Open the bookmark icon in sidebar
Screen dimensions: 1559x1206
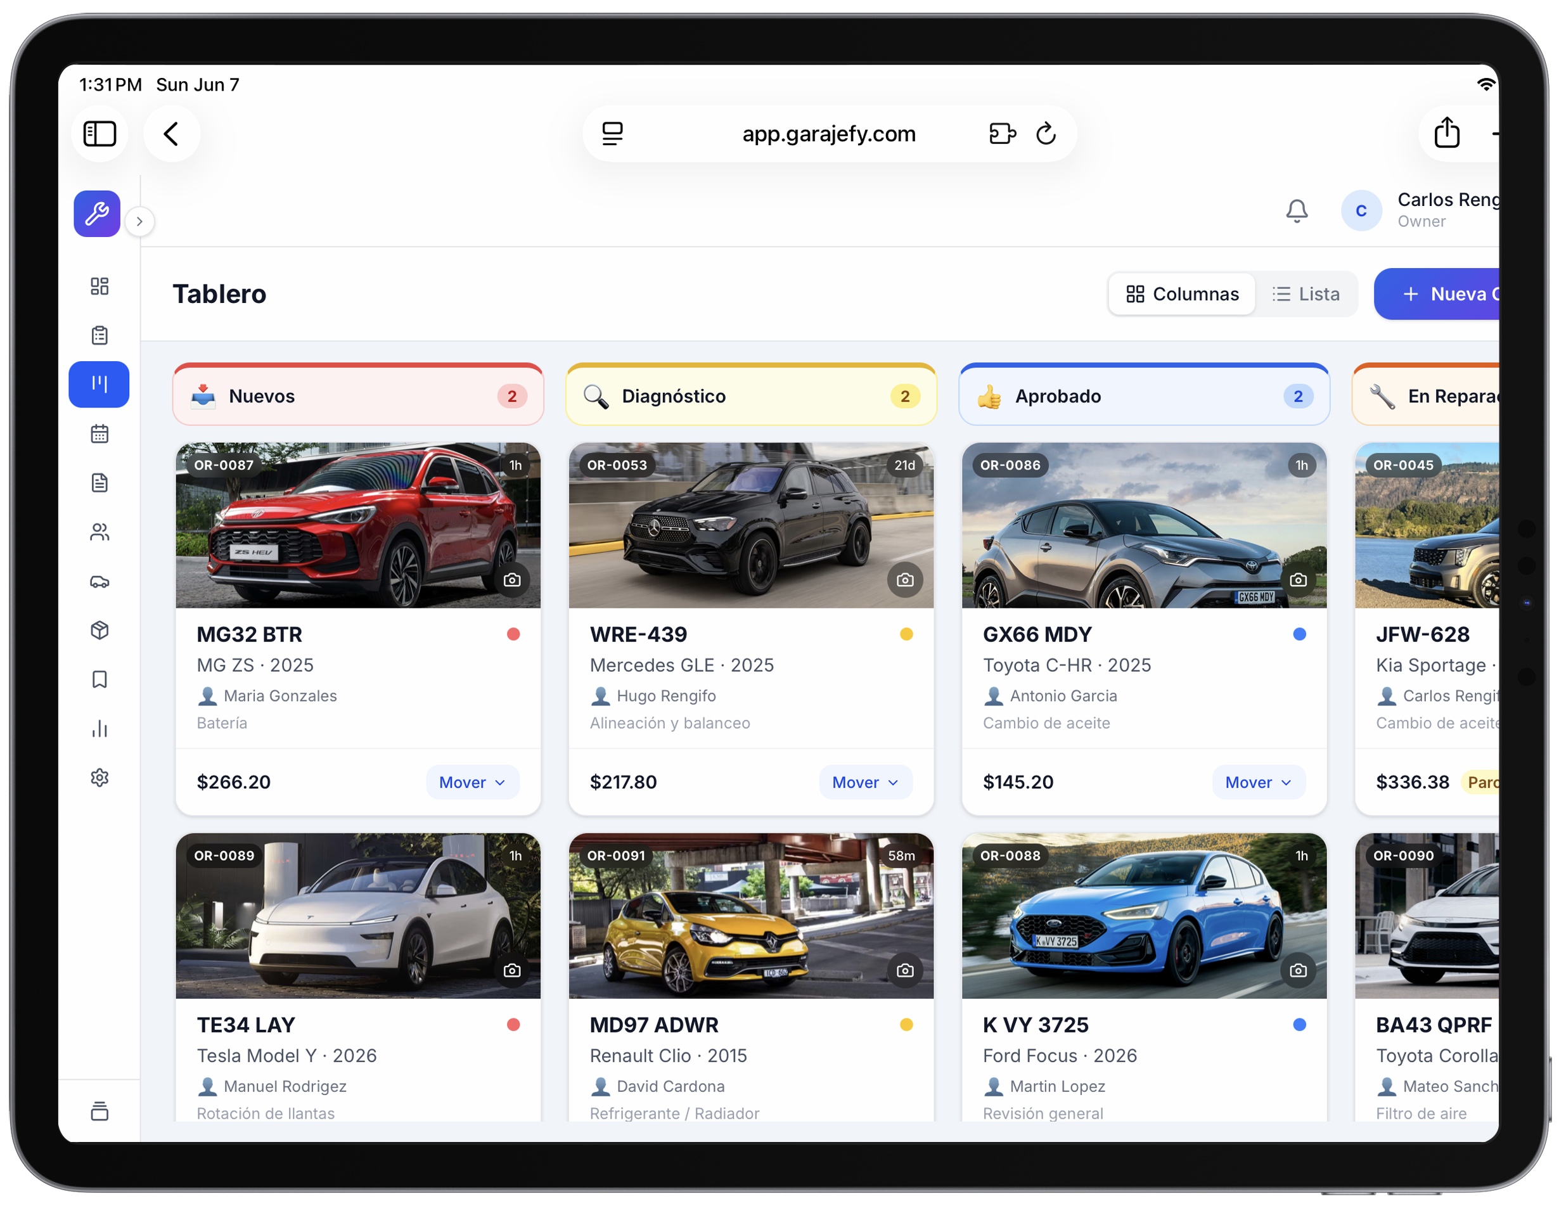99,680
